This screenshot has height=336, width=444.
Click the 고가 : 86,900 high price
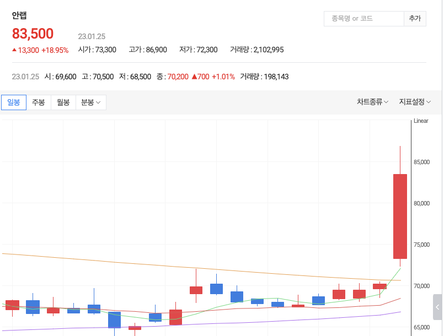[x=148, y=50]
